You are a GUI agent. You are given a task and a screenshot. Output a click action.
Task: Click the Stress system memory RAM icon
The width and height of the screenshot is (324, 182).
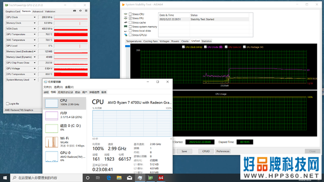125,27
